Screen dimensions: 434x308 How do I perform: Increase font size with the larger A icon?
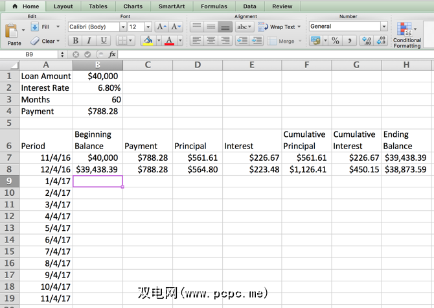pos(162,27)
